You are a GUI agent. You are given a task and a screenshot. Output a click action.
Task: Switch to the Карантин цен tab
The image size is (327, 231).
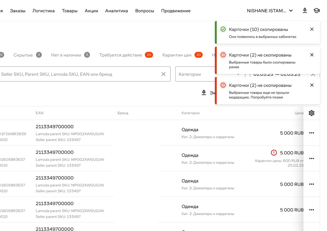[177, 55]
